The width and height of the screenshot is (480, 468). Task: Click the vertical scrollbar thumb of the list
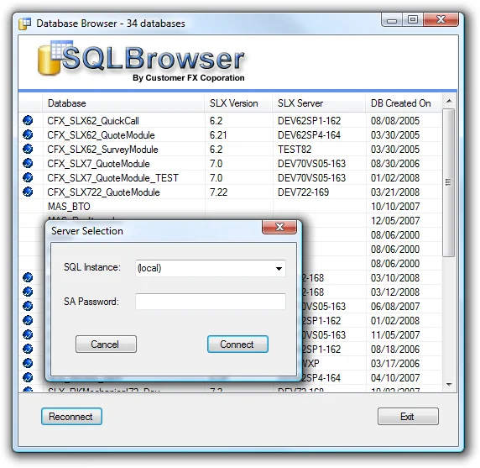tap(449, 182)
